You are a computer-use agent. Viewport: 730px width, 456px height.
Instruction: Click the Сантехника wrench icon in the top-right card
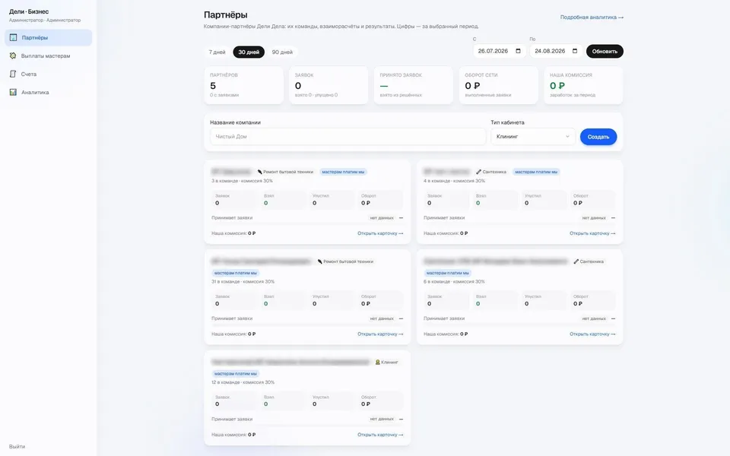pyautogui.click(x=478, y=172)
